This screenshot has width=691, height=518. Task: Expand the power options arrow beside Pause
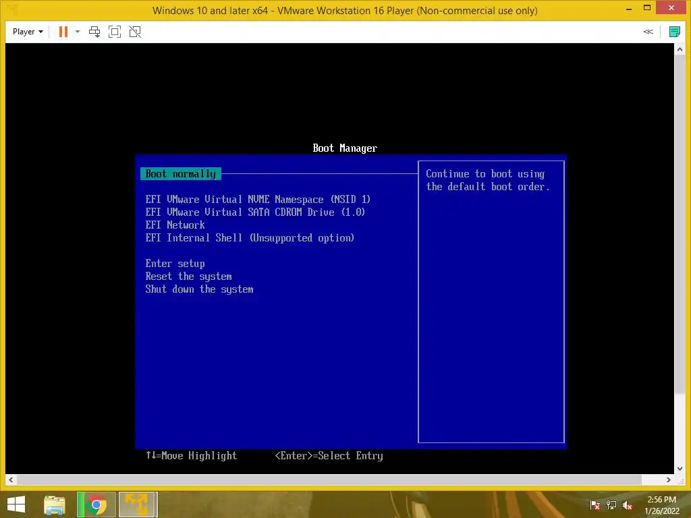(78, 32)
